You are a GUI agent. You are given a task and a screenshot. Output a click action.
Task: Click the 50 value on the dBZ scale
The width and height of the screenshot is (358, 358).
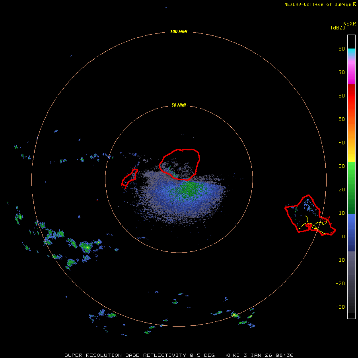[x=342, y=119]
